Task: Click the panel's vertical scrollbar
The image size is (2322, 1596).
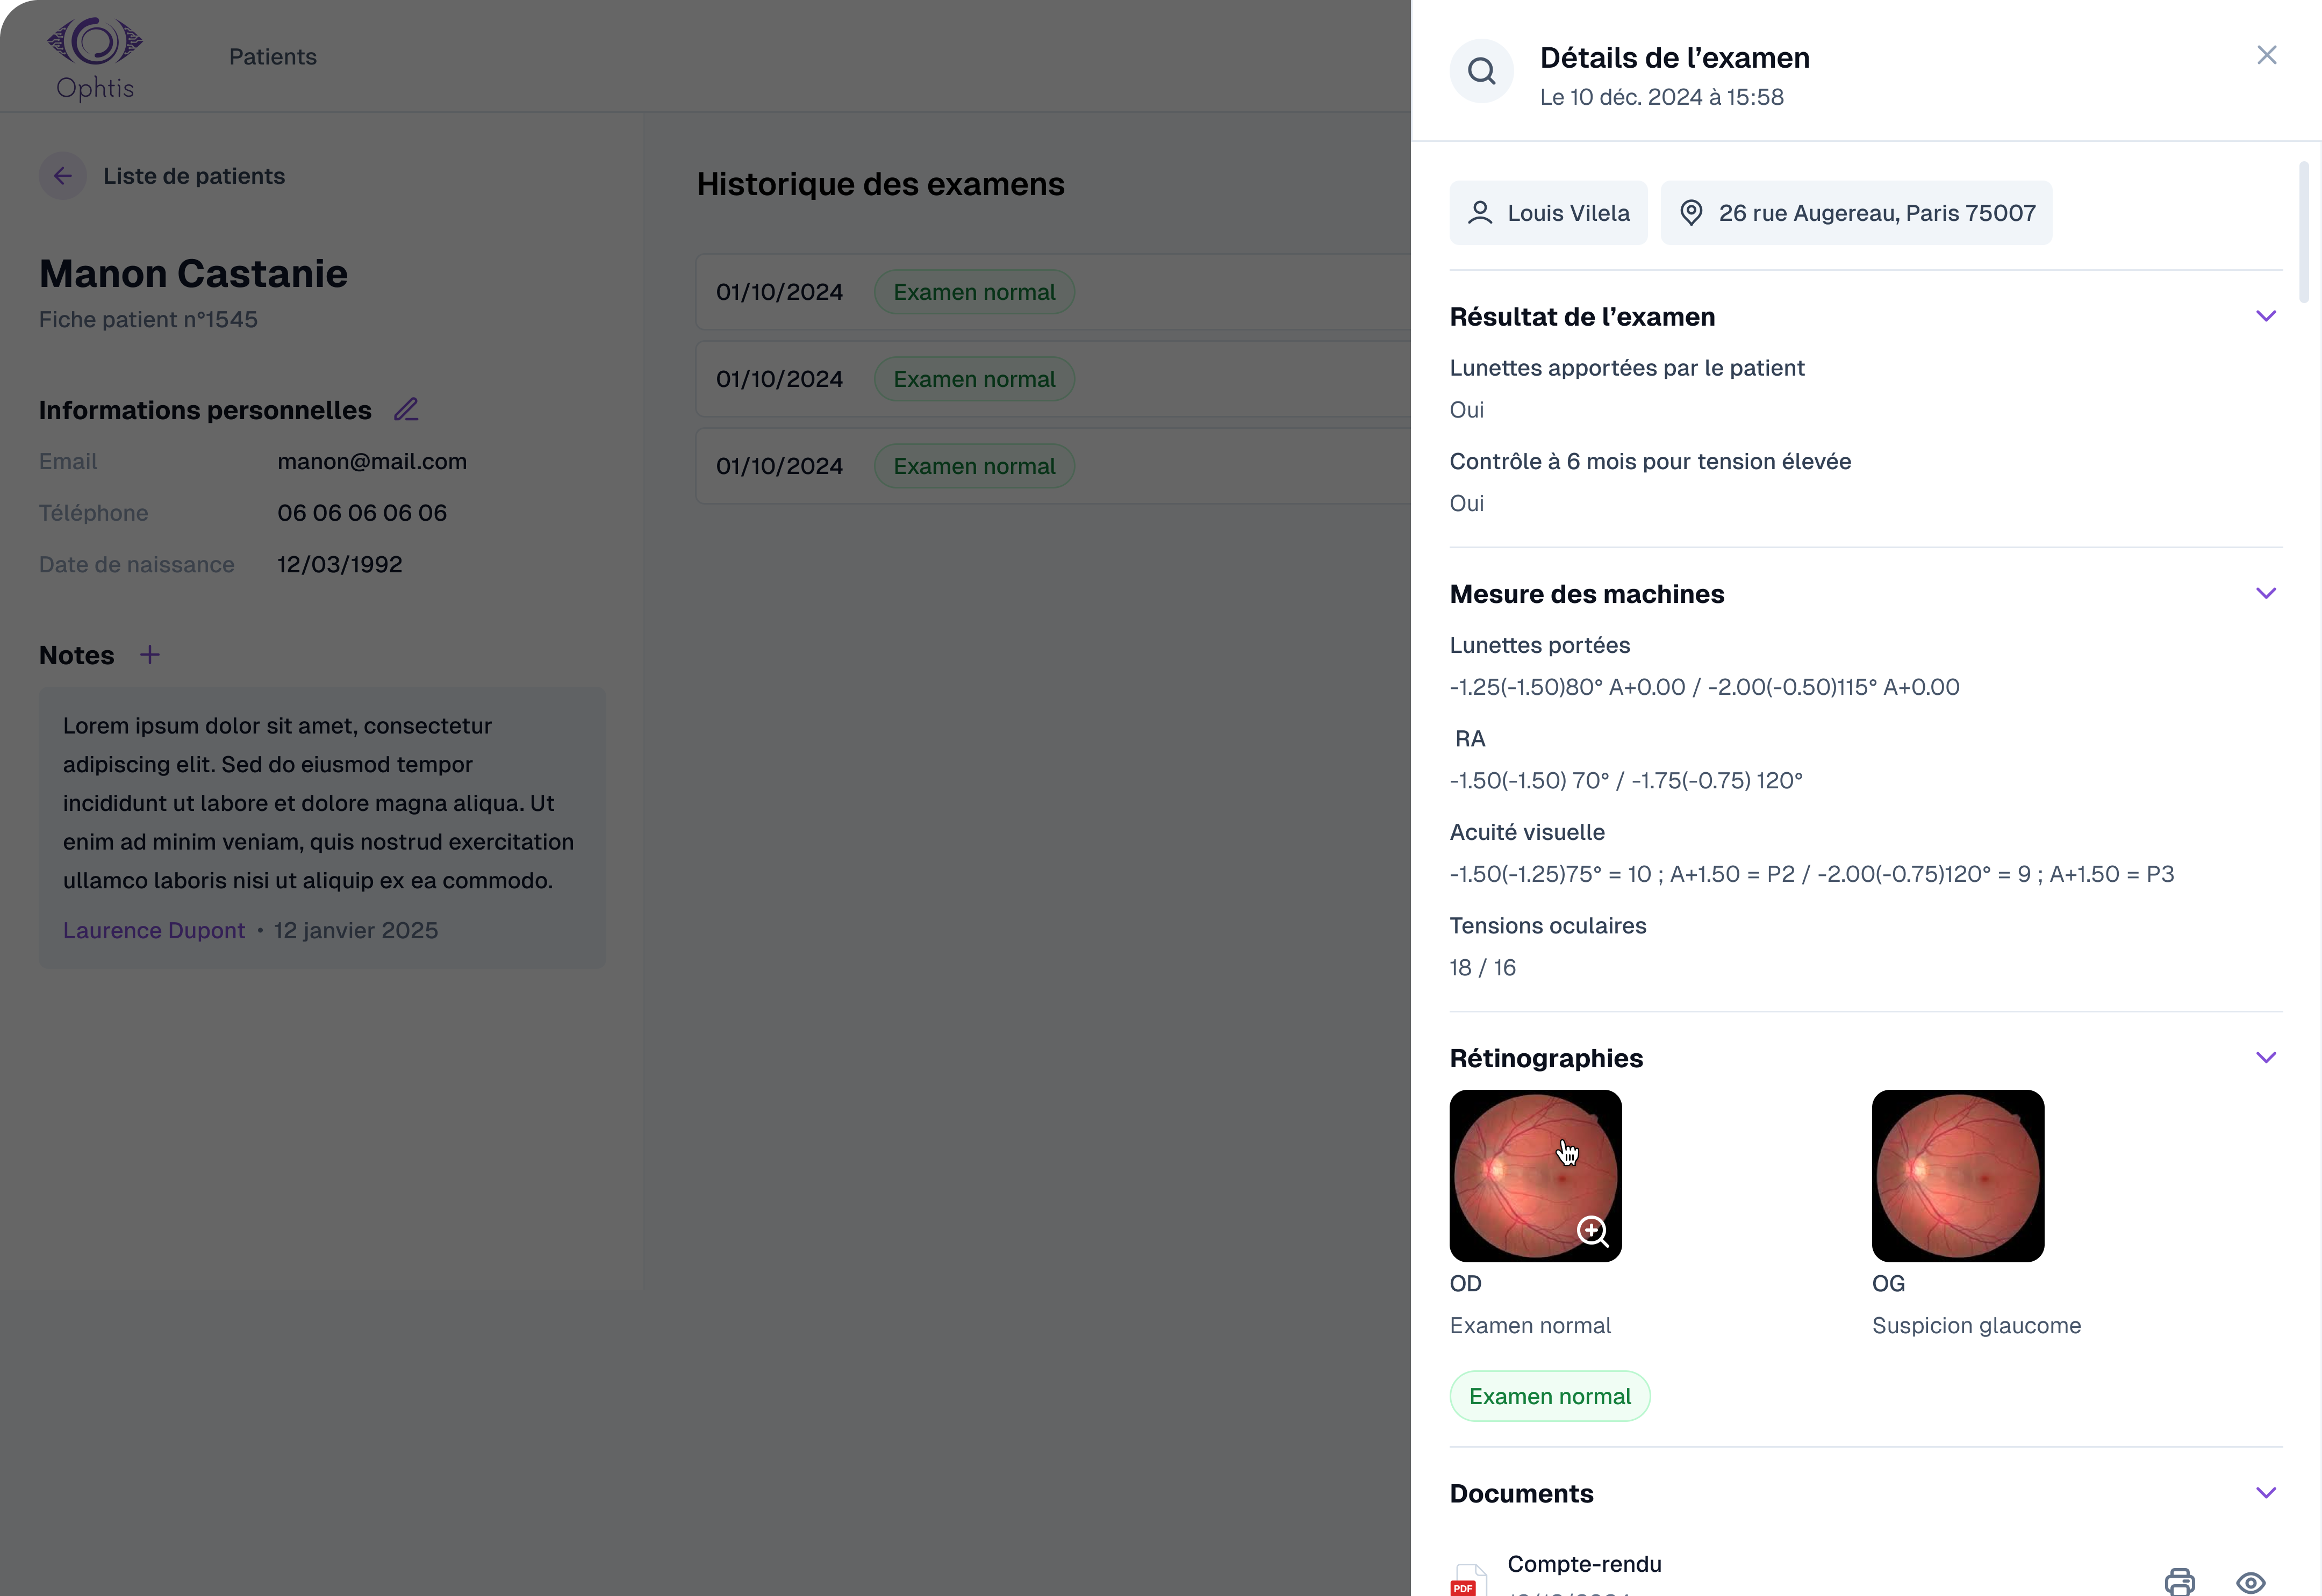Action: click(x=2304, y=232)
